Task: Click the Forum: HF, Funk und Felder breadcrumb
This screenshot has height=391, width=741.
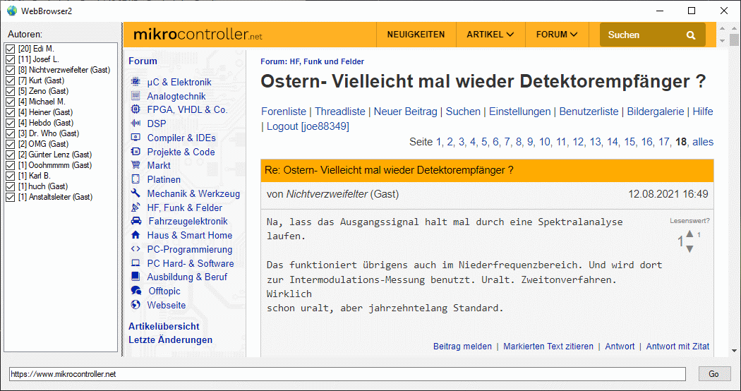Action: 313,61
